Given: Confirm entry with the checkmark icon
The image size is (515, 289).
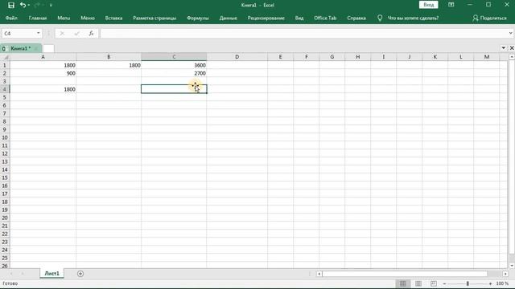Looking at the screenshot, I should 77,34.
